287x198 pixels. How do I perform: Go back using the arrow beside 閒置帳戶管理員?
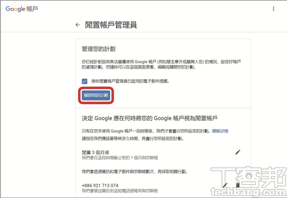(x=77, y=25)
